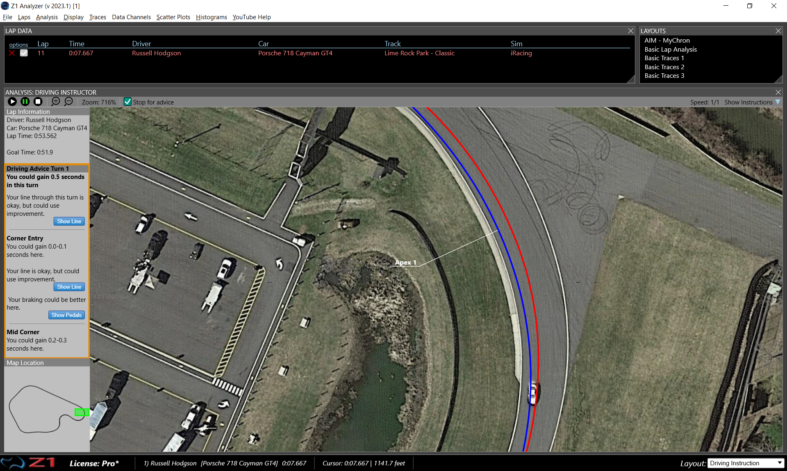This screenshot has height=471, width=787.
Task: Select Lime Rock Park - Classic cell
Action: pos(419,53)
